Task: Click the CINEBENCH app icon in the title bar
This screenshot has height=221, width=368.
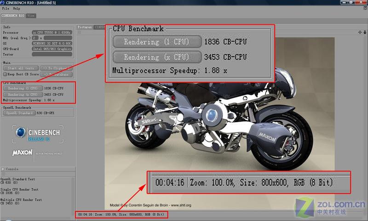Action: click(x=2, y=3)
